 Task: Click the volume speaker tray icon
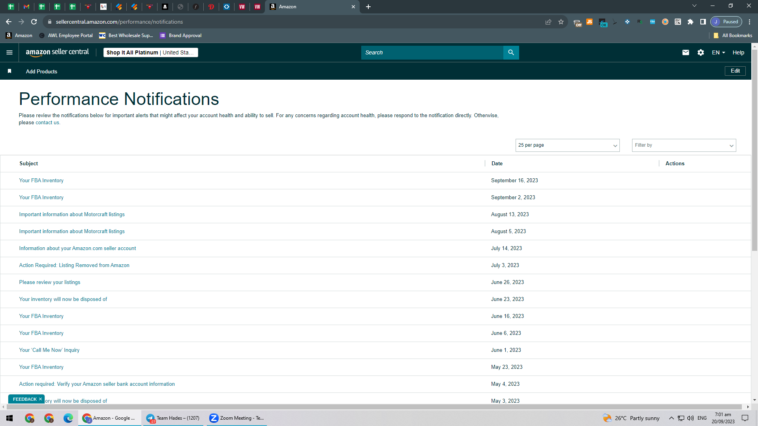click(690, 418)
